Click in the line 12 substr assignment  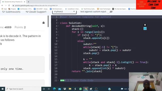coord(110,50)
